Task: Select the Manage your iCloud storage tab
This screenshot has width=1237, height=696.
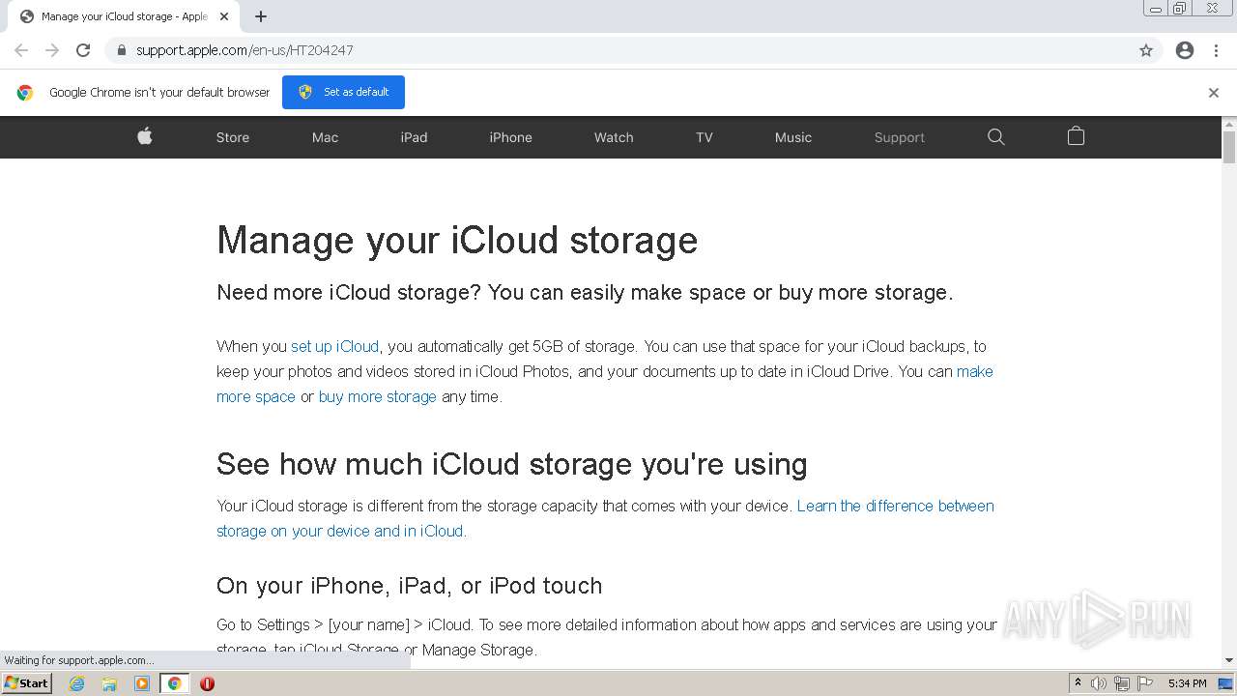Action: [123, 16]
